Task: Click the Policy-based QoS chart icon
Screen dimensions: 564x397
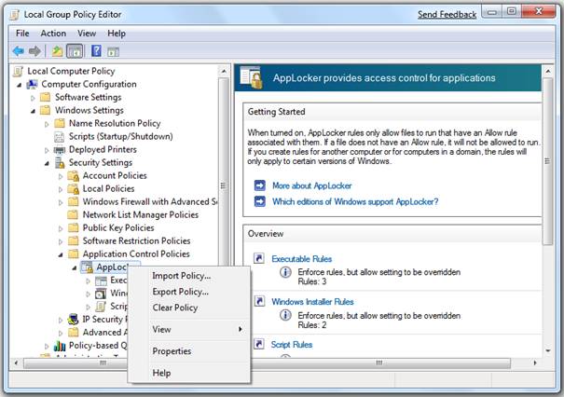Action: click(60, 346)
